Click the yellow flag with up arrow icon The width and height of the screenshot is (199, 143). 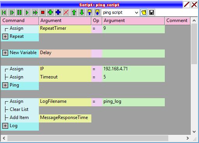(x=89, y=12)
